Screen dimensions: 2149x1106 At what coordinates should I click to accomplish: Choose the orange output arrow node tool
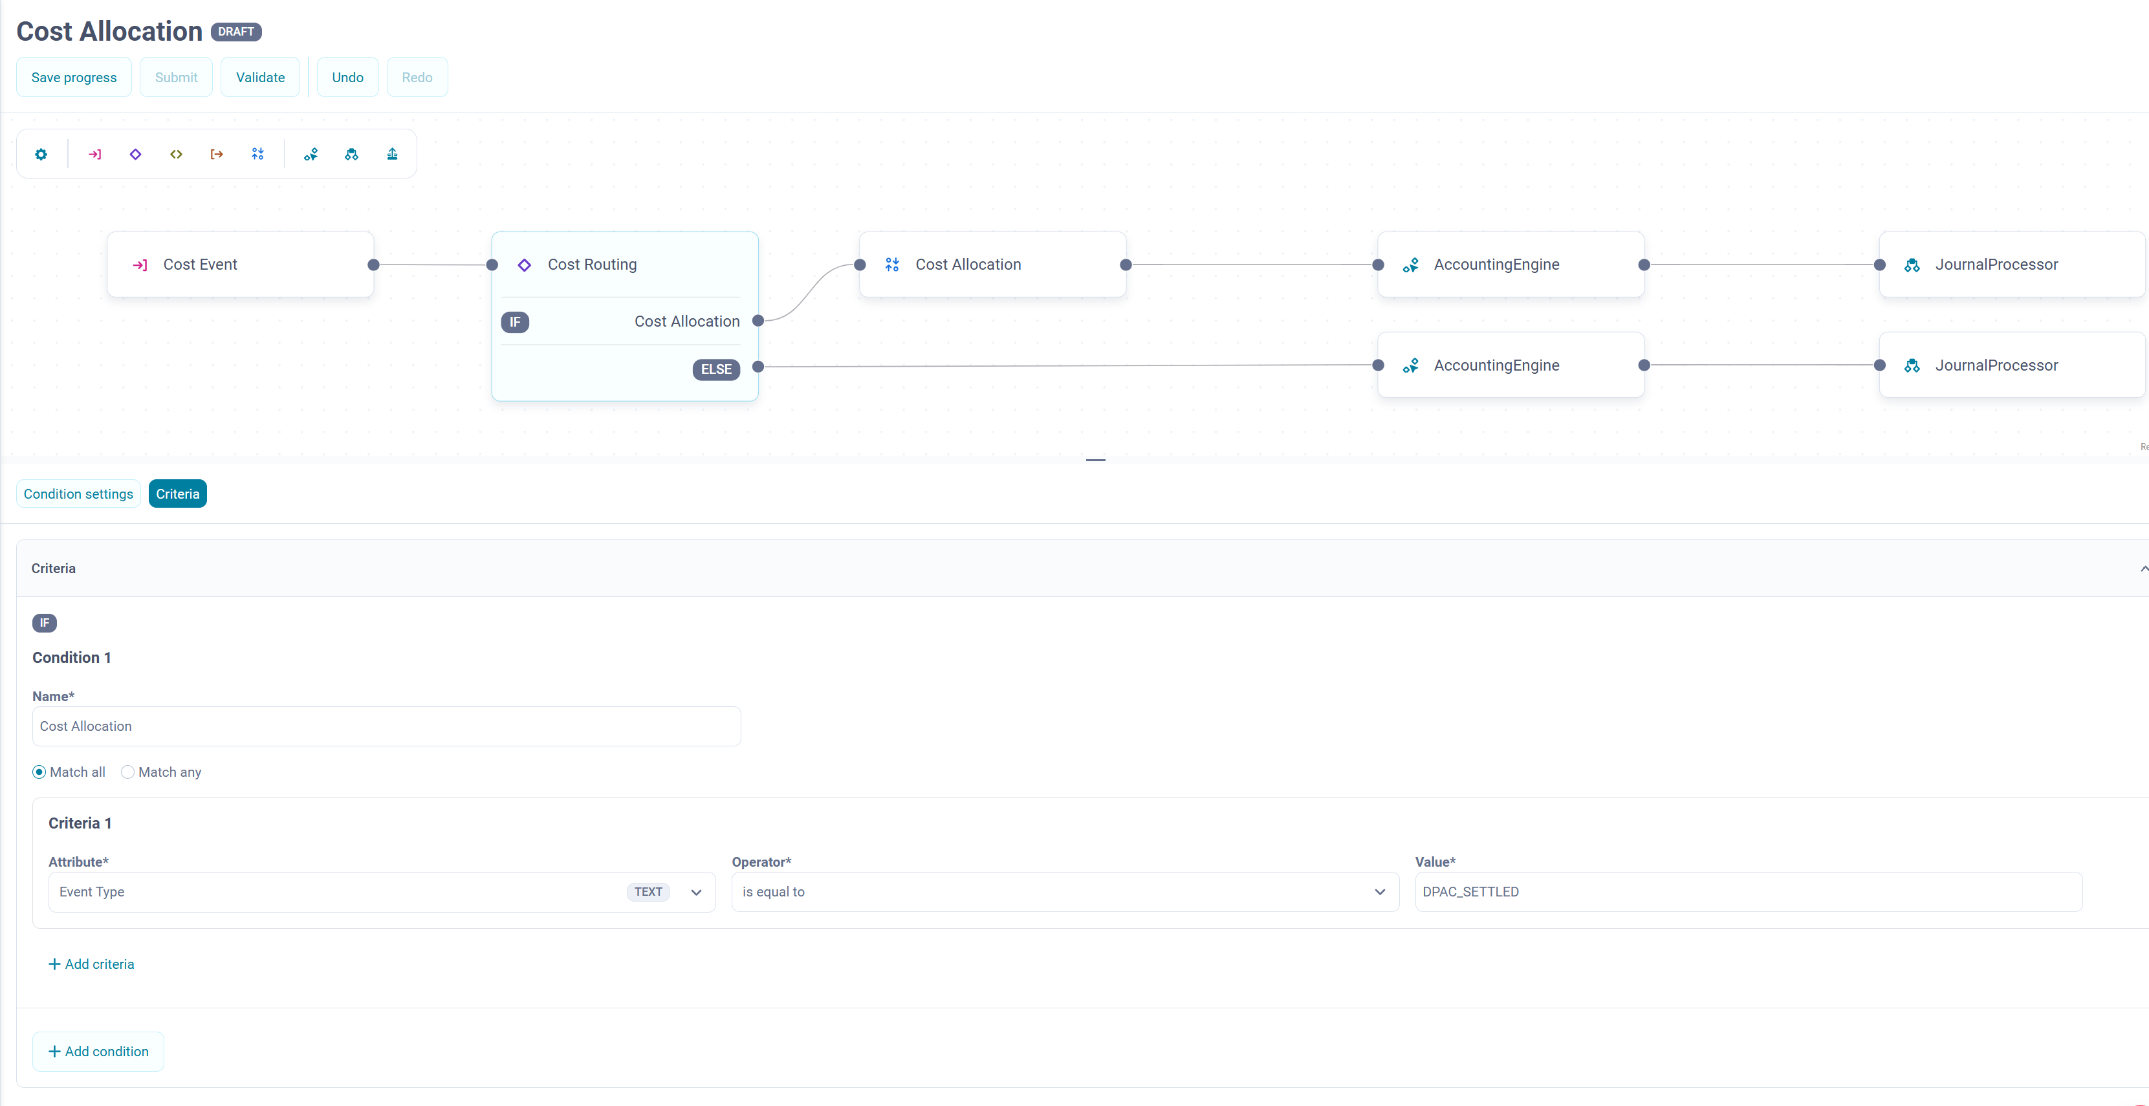[x=217, y=155]
